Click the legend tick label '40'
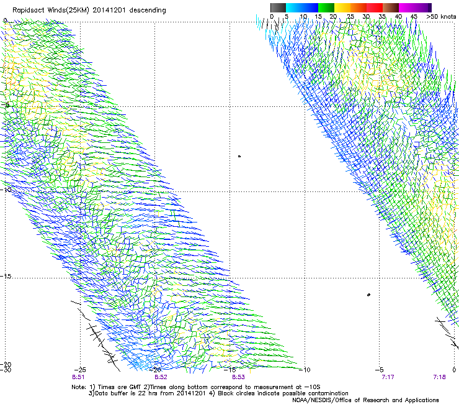459x404 pixels. [x=398, y=17]
